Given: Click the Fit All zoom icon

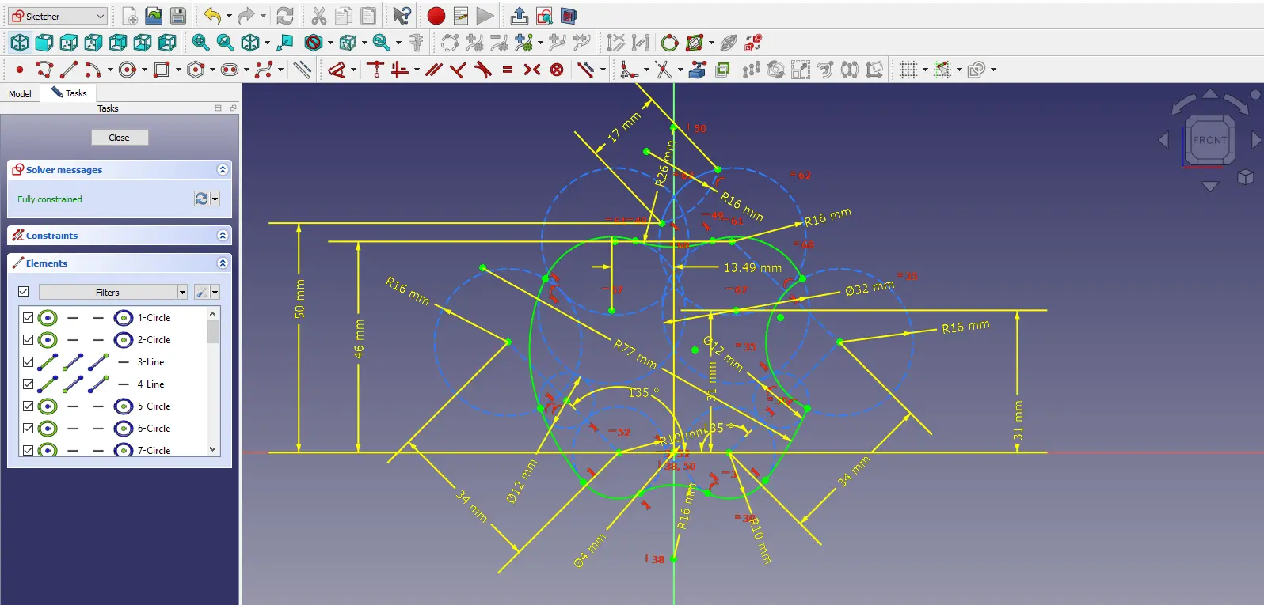Looking at the screenshot, I should pyautogui.click(x=200, y=43).
